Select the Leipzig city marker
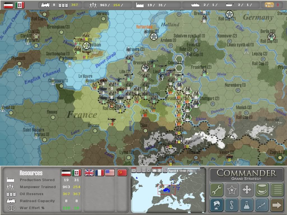Screen dimensions: 287x215 tap(263, 59)
